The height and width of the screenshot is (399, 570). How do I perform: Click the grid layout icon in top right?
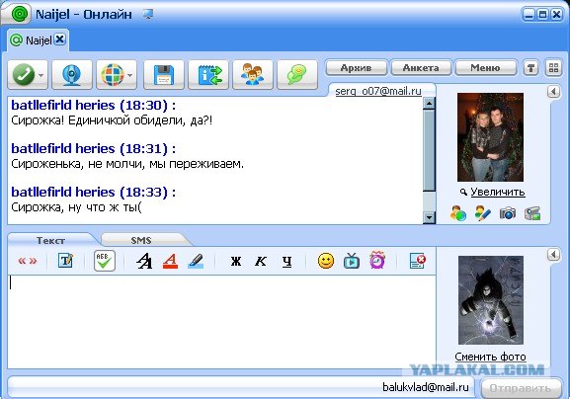click(x=553, y=68)
